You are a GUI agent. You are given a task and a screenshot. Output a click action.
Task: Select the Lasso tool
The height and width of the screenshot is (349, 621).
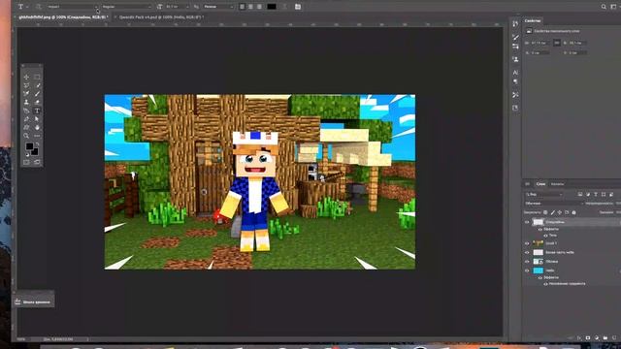[x=26, y=85]
